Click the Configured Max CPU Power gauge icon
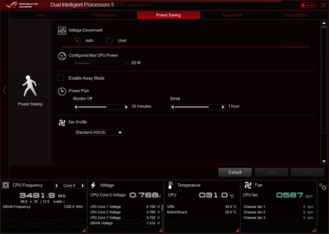 [62, 56]
